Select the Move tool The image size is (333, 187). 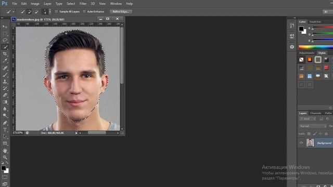coord(5,26)
